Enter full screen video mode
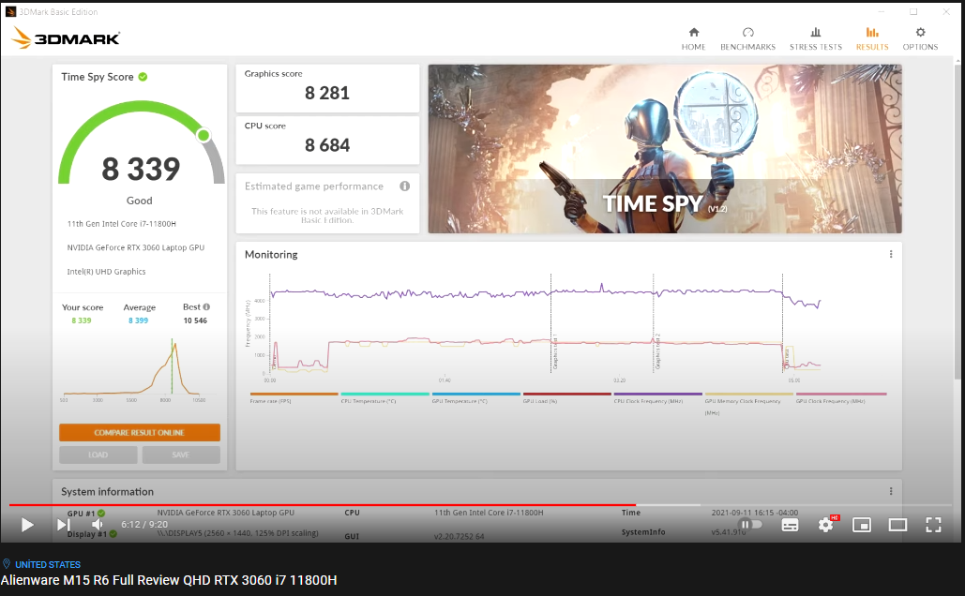This screenshot has height=596, width=965. click(x=934, y=525)
